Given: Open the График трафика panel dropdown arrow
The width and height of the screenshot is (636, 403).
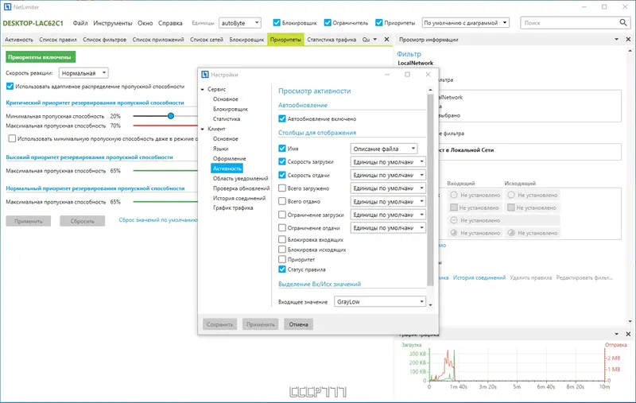Looking at the screenshot, I should click(x=617, y=334).
